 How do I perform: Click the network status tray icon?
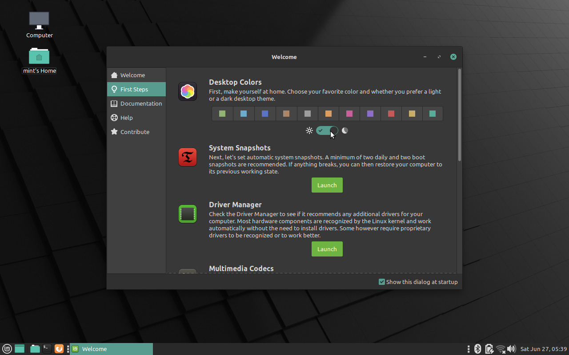click(501, 349)
